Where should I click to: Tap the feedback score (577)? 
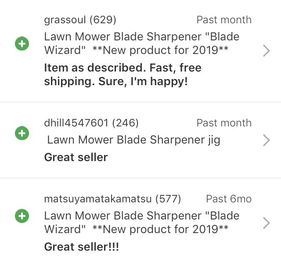point(168,199)
